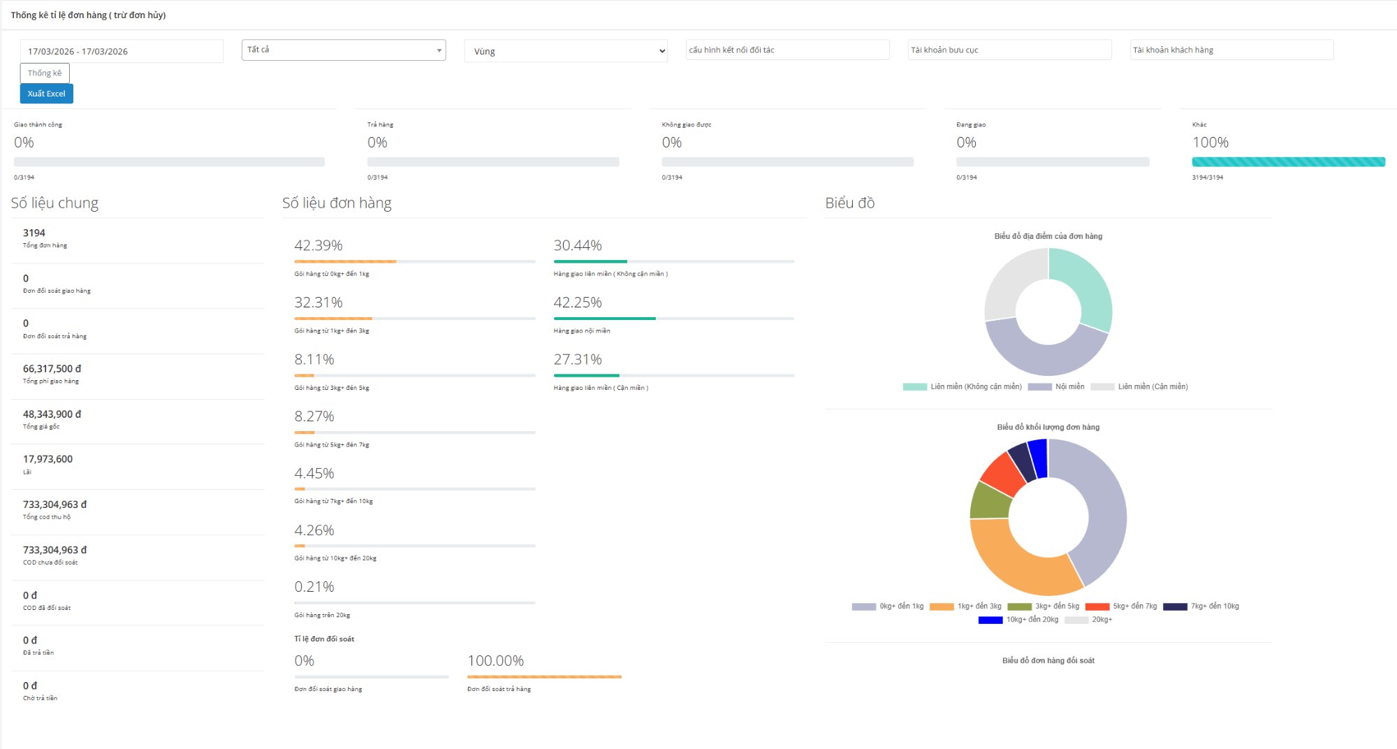Open the "Tất cả" dropdown
The image size is (1397, 749).
pos(342,49)
